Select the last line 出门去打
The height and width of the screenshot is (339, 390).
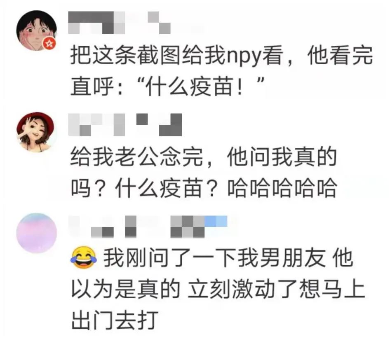(x=115, y=320)
